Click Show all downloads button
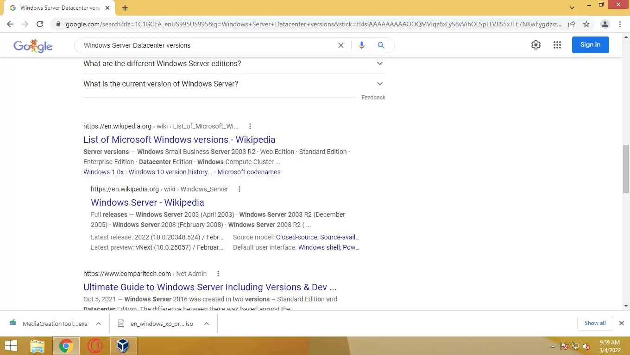 (595, 323)
